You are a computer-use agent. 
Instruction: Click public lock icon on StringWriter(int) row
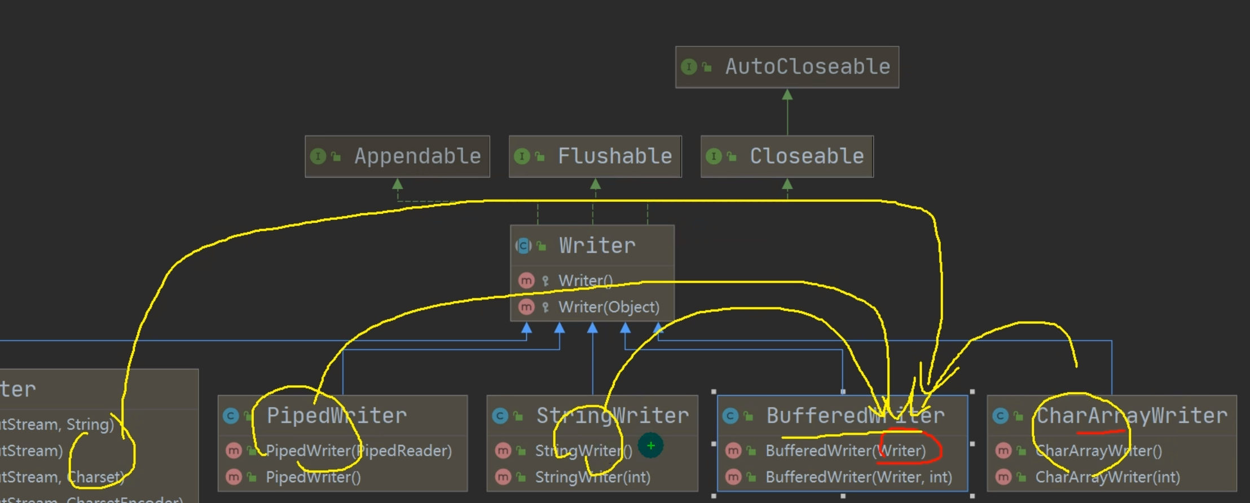click(x=521, y=478)
